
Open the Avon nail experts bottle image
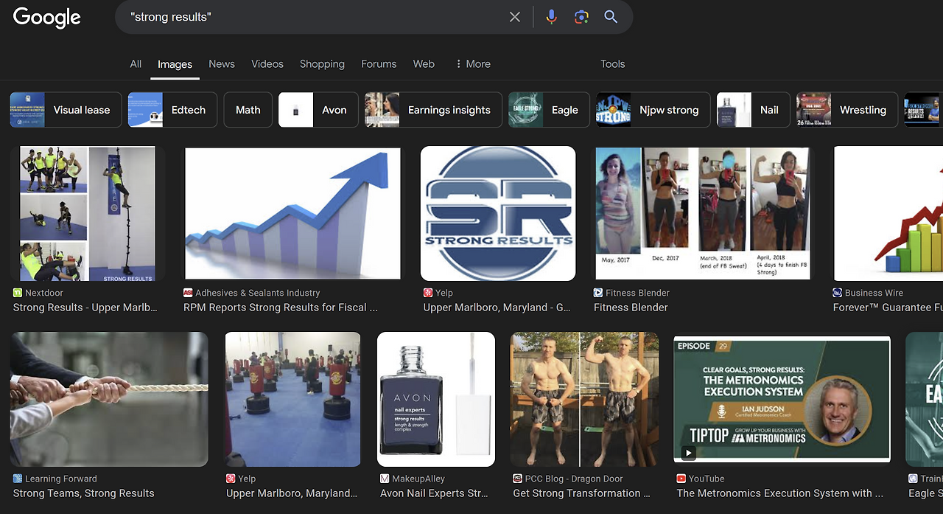(436, 399)
